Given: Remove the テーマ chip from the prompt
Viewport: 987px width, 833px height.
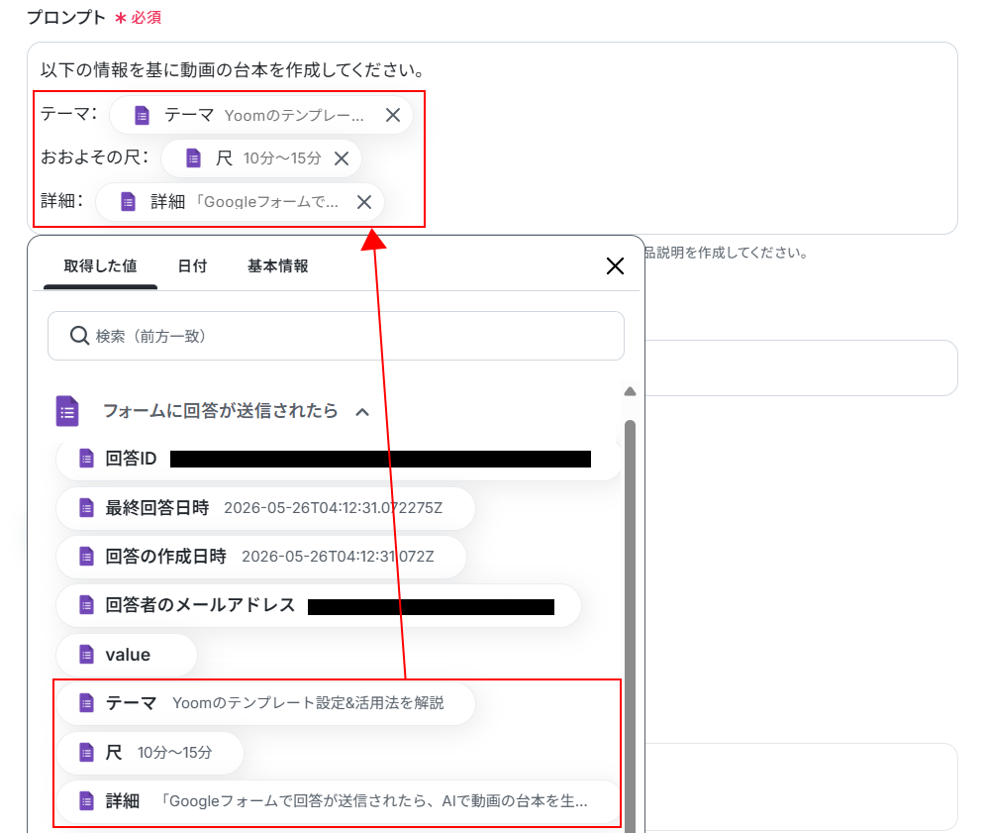Looking at the screenshot, I should pos(393,115).
